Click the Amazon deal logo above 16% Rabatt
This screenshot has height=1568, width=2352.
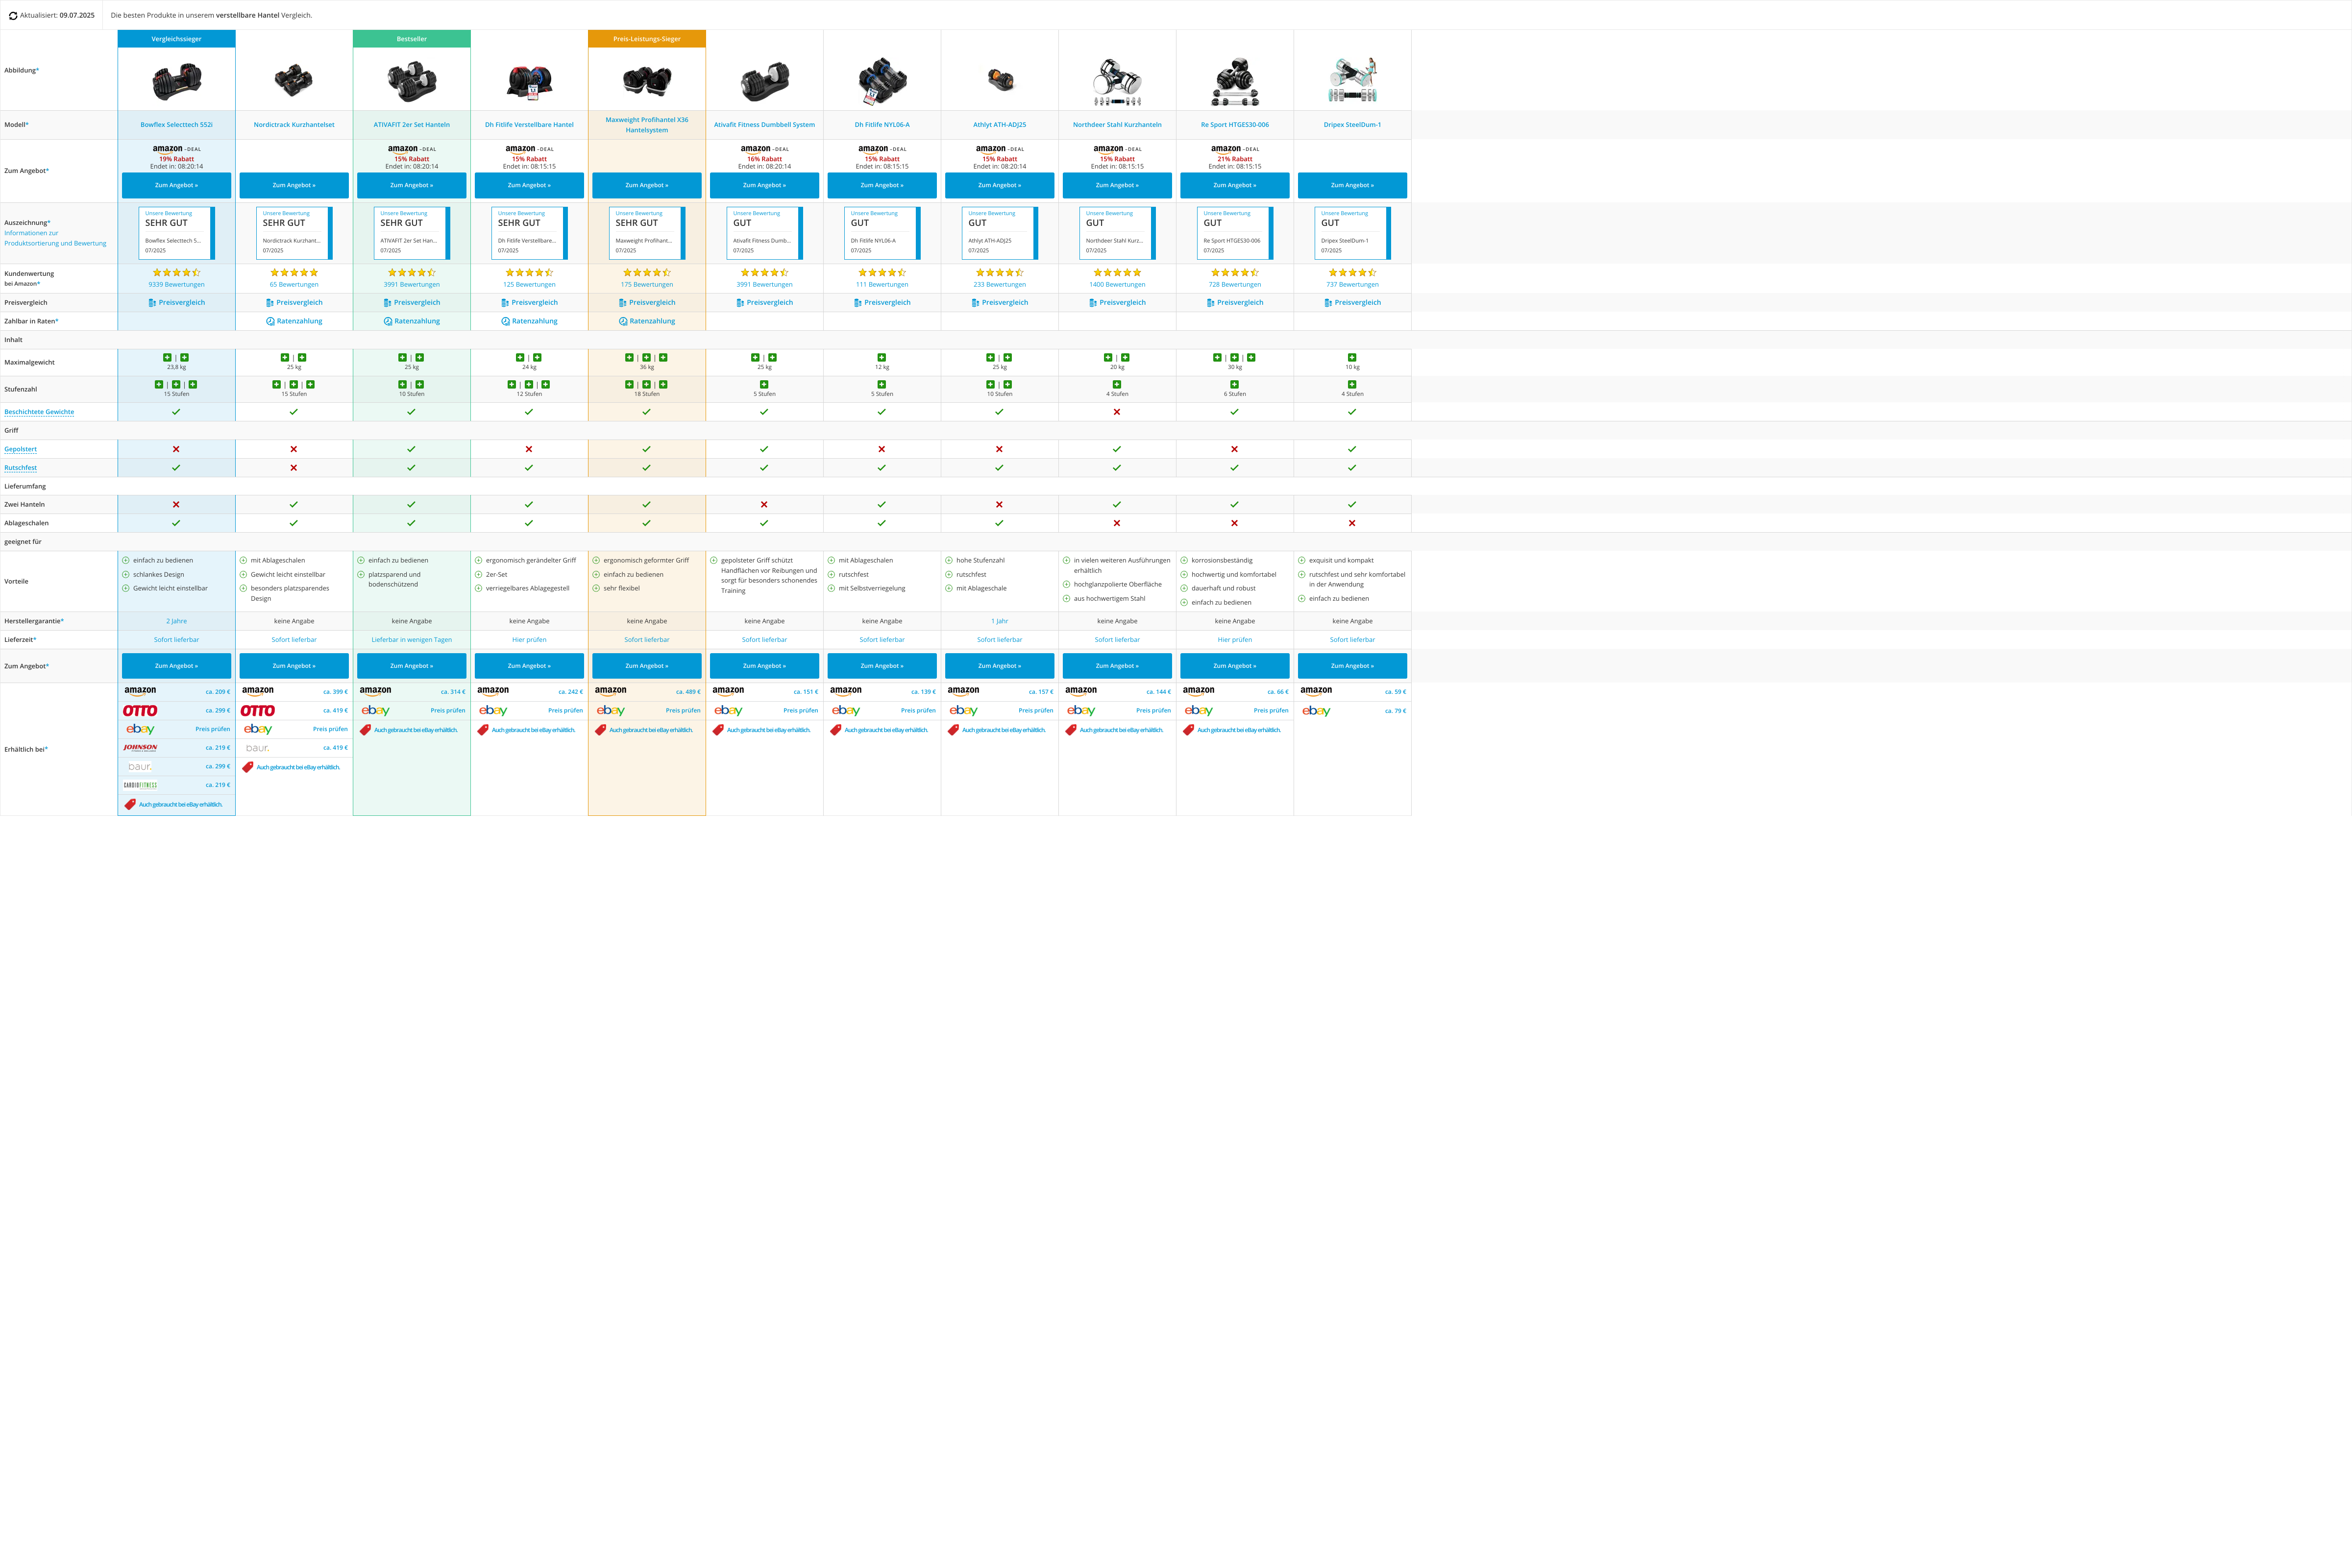click(x=764, y=149)
